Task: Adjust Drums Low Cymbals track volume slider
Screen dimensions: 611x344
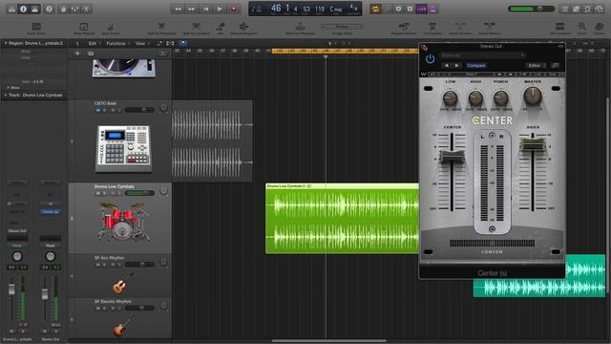Action: tap(139, 193)
